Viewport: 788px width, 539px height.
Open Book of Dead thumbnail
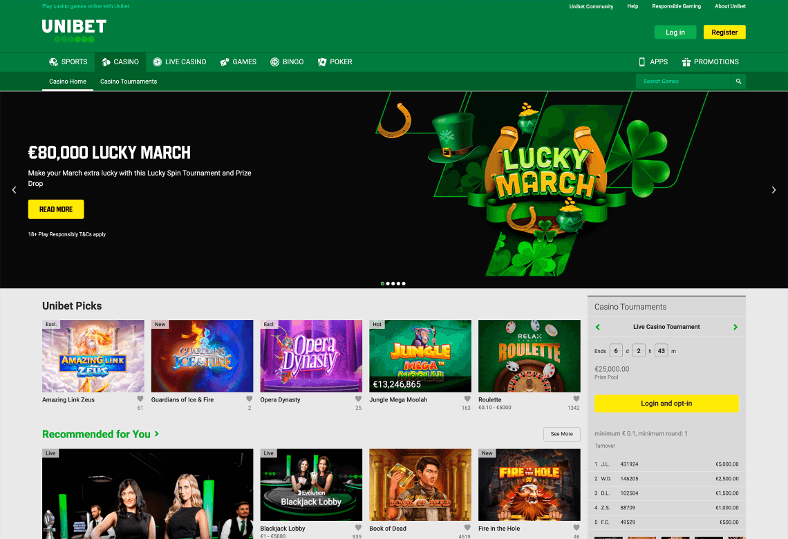point(420,484)
